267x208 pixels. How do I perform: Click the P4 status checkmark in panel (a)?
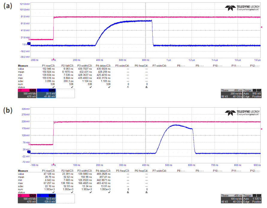click(x=109, y=87)
